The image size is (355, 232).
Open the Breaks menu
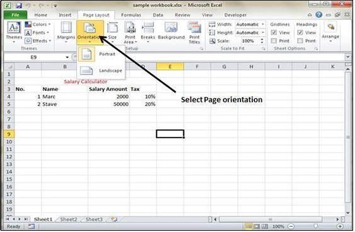[x=148, y=32]
